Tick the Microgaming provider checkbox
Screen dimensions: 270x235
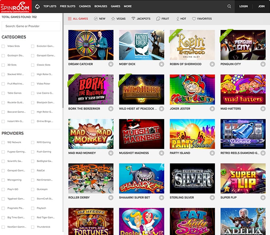point(3,180)
